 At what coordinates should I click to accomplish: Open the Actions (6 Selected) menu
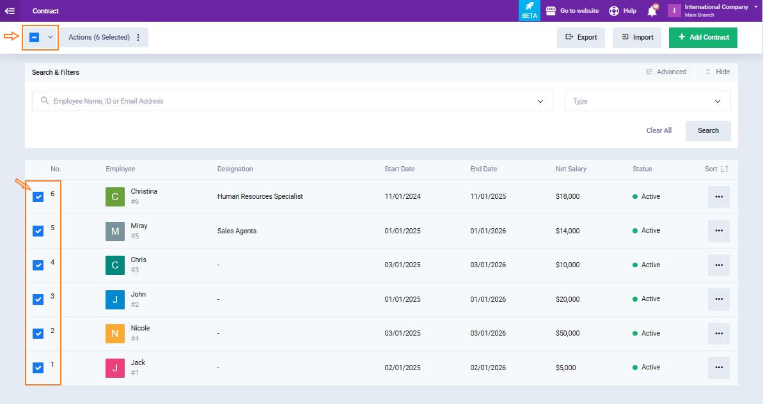tap(104, 38)
